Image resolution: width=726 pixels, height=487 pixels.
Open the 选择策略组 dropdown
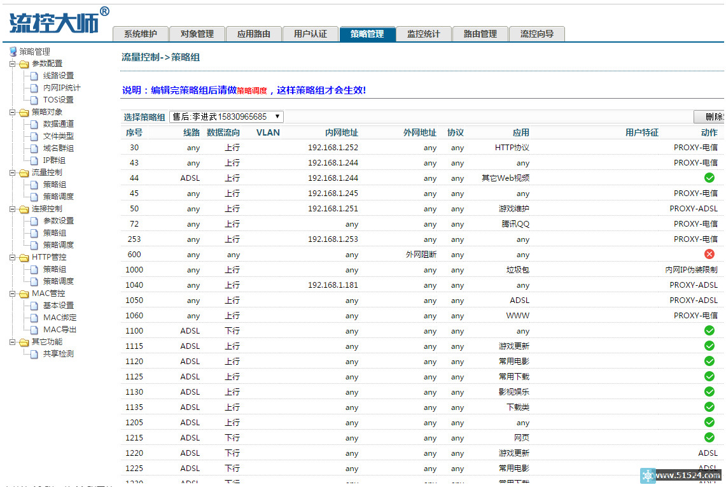coord(226,116)
